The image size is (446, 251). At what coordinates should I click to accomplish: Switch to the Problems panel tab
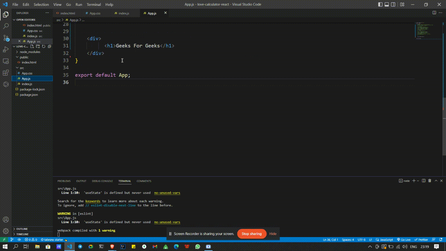coord(64,181)
